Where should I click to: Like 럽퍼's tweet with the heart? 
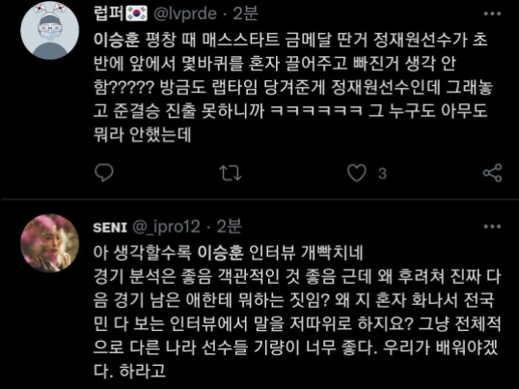click(357, 173)
